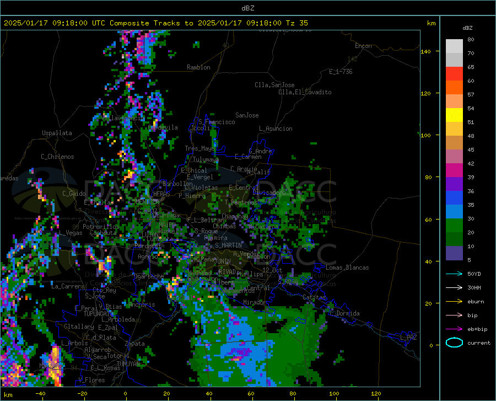
Task: Click the dBZ title at window top
Action: pos(247,8)
